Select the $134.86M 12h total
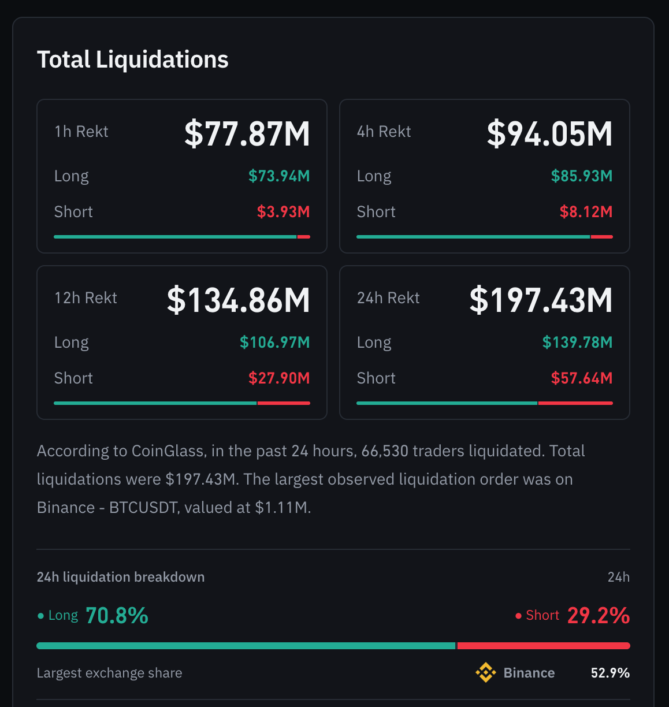 point(239,300)
